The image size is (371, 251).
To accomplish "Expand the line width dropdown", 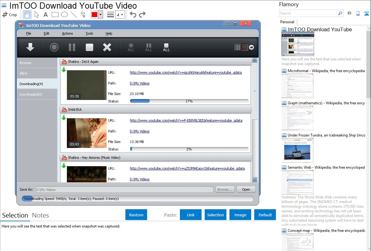I will (120, 15).
